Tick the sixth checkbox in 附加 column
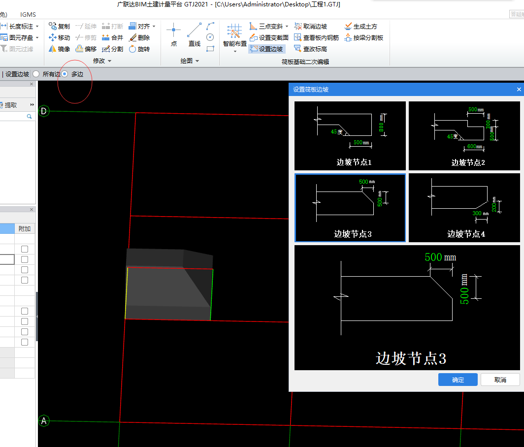 coord(25,321)
